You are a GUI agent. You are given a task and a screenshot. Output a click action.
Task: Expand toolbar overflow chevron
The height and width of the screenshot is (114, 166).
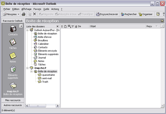[x=164, y=14]
